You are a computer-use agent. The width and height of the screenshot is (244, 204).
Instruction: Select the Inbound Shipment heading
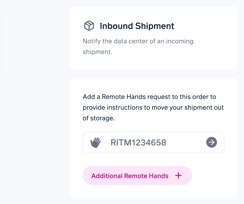[137, 26]
